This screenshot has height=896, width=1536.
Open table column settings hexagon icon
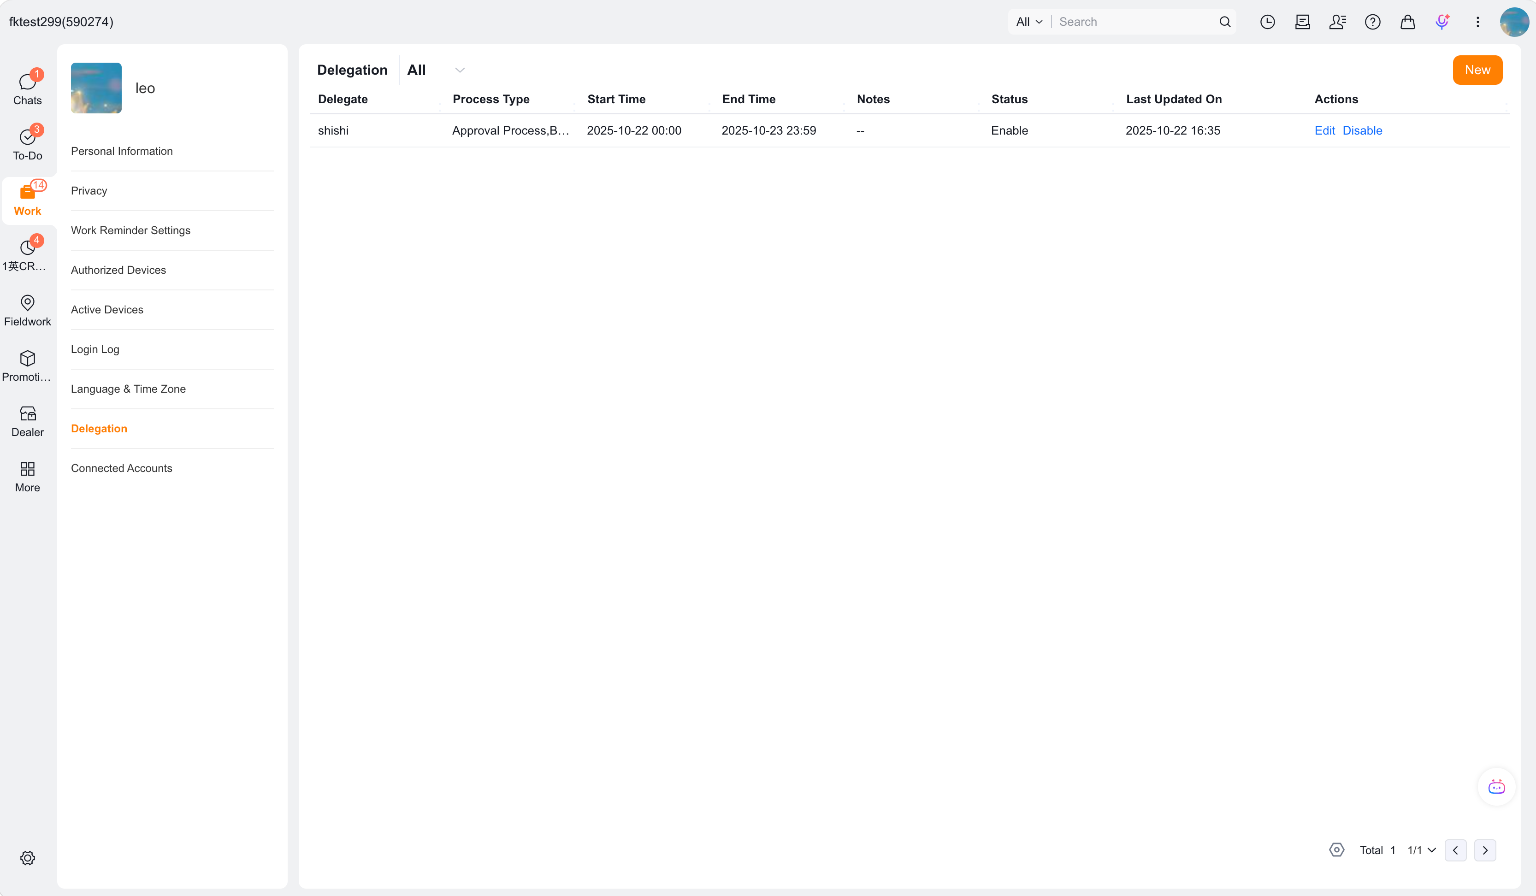coord(1337,849)
